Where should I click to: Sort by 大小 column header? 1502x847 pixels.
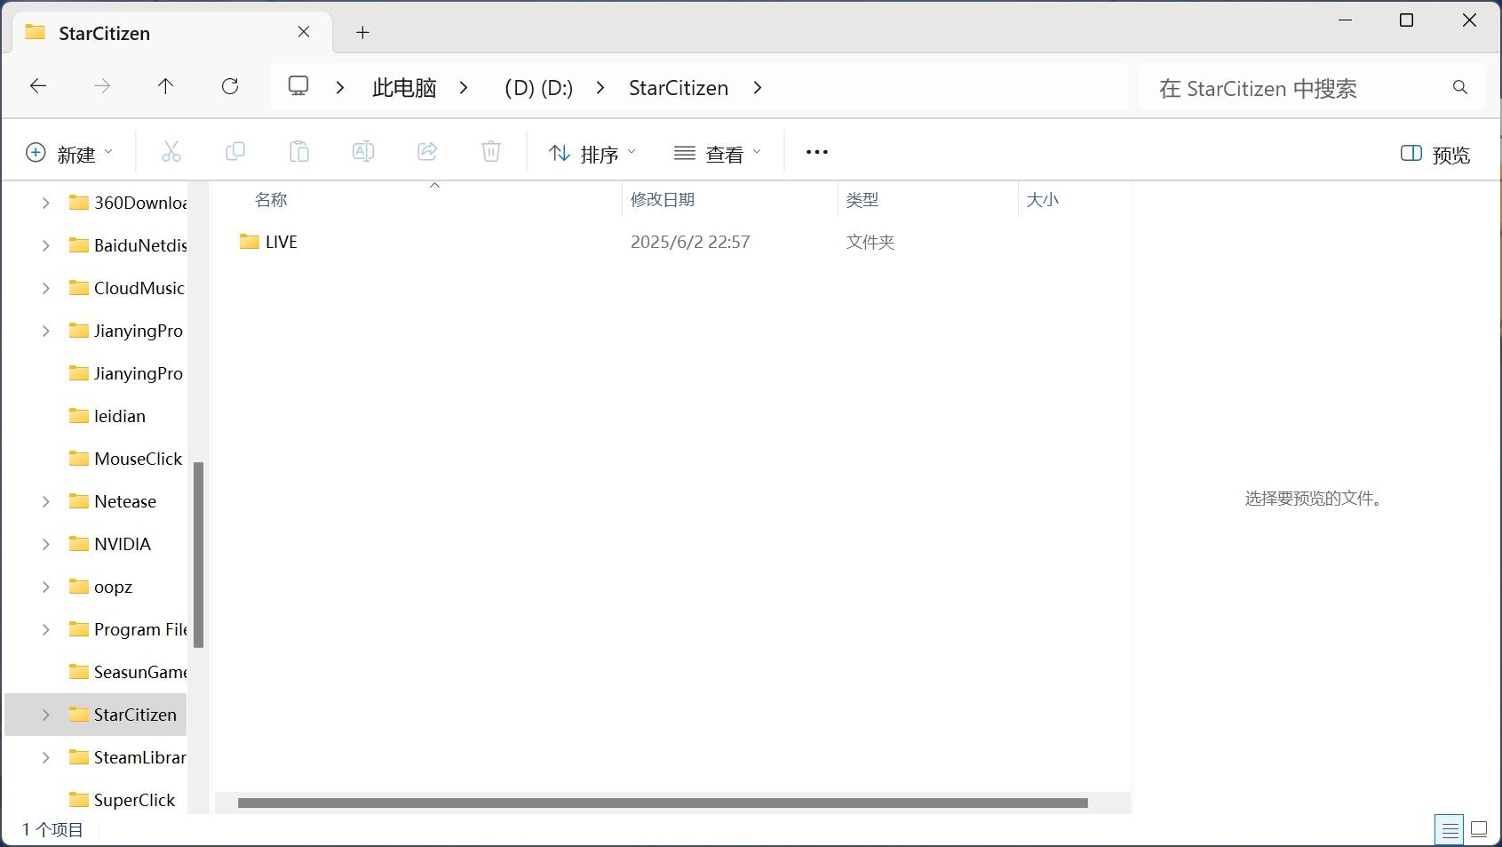point(1043,200)
